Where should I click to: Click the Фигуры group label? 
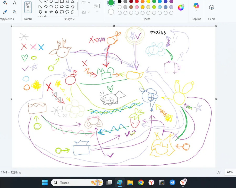tap(69, 19)
